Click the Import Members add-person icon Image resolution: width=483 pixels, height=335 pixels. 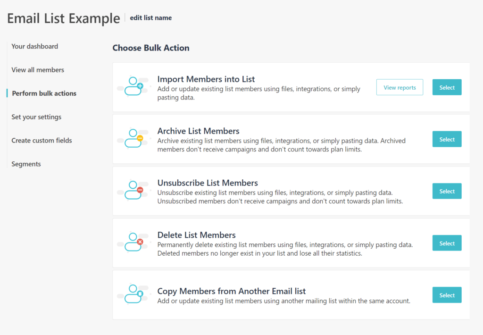point(133,87)
